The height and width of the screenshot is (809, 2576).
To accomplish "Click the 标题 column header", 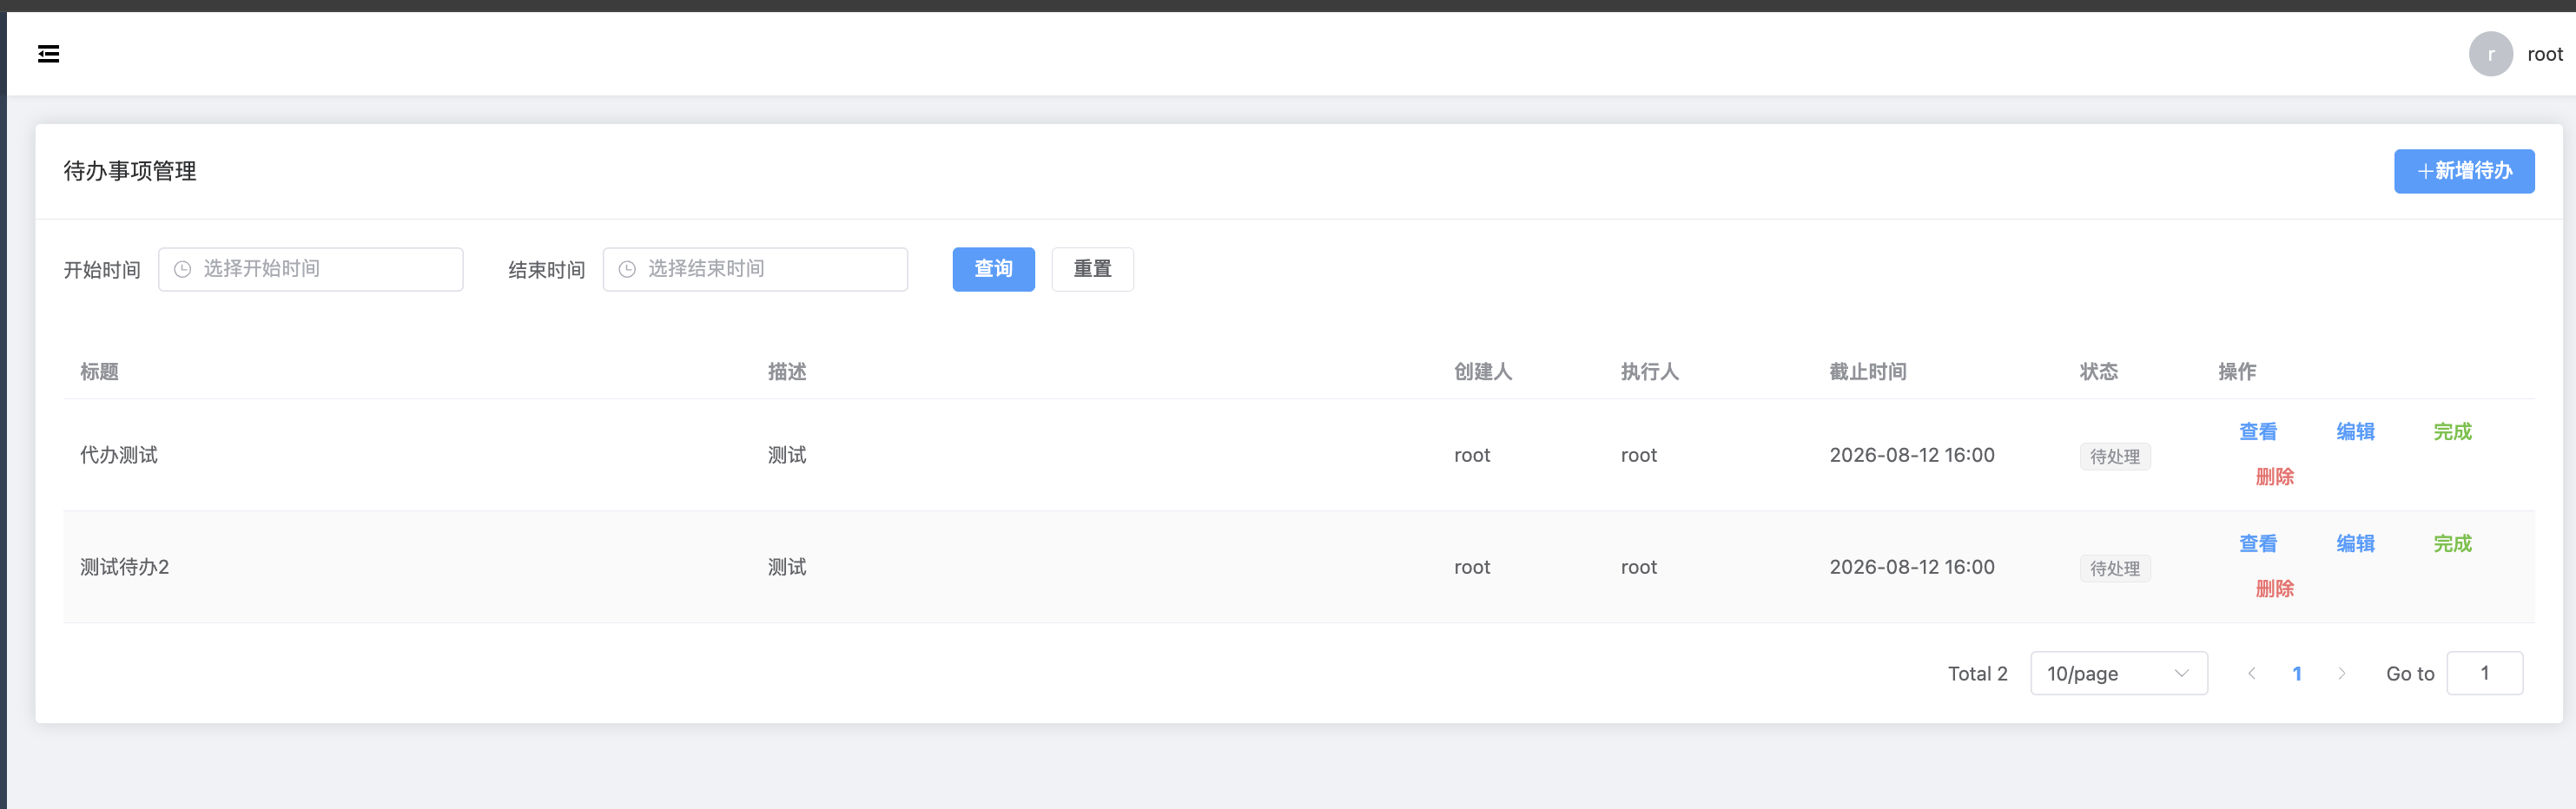I will (x=99, y=372).
